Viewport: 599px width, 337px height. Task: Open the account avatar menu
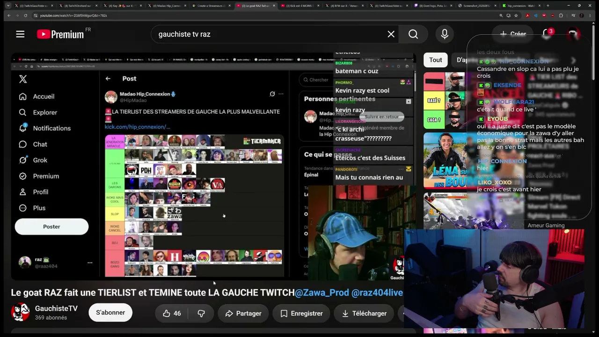(573, 34)
